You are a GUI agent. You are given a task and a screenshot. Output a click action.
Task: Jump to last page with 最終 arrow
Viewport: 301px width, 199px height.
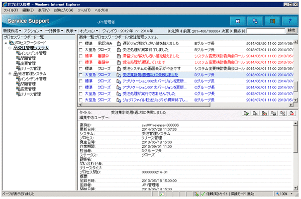243,31
